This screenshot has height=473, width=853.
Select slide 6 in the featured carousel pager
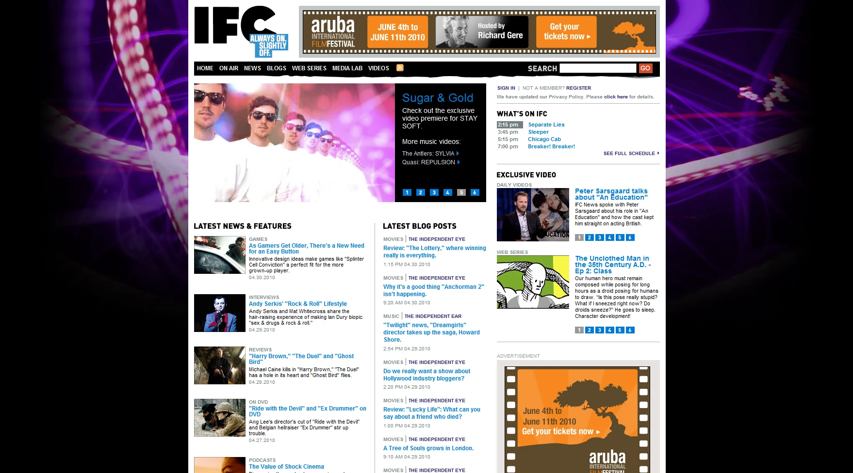point(474,192)
